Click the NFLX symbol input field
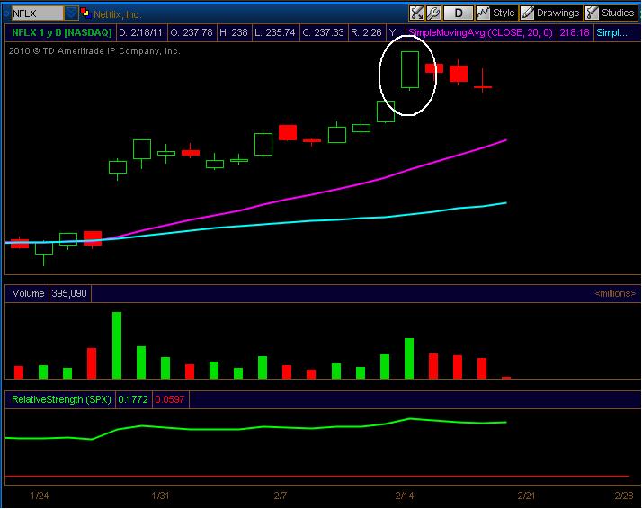Screen dimensions: 642x509 pos(36,13)
